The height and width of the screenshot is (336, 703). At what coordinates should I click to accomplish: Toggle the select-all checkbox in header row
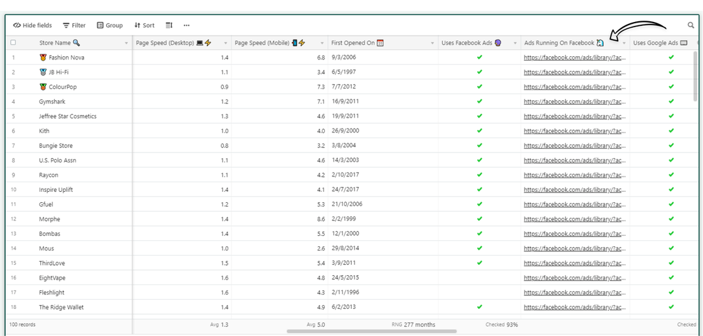tap(13, 43)
